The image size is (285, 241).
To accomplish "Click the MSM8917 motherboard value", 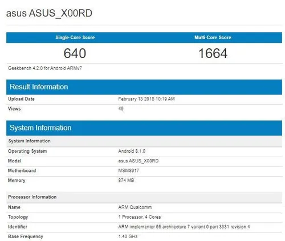I will [x=129, y=170].
